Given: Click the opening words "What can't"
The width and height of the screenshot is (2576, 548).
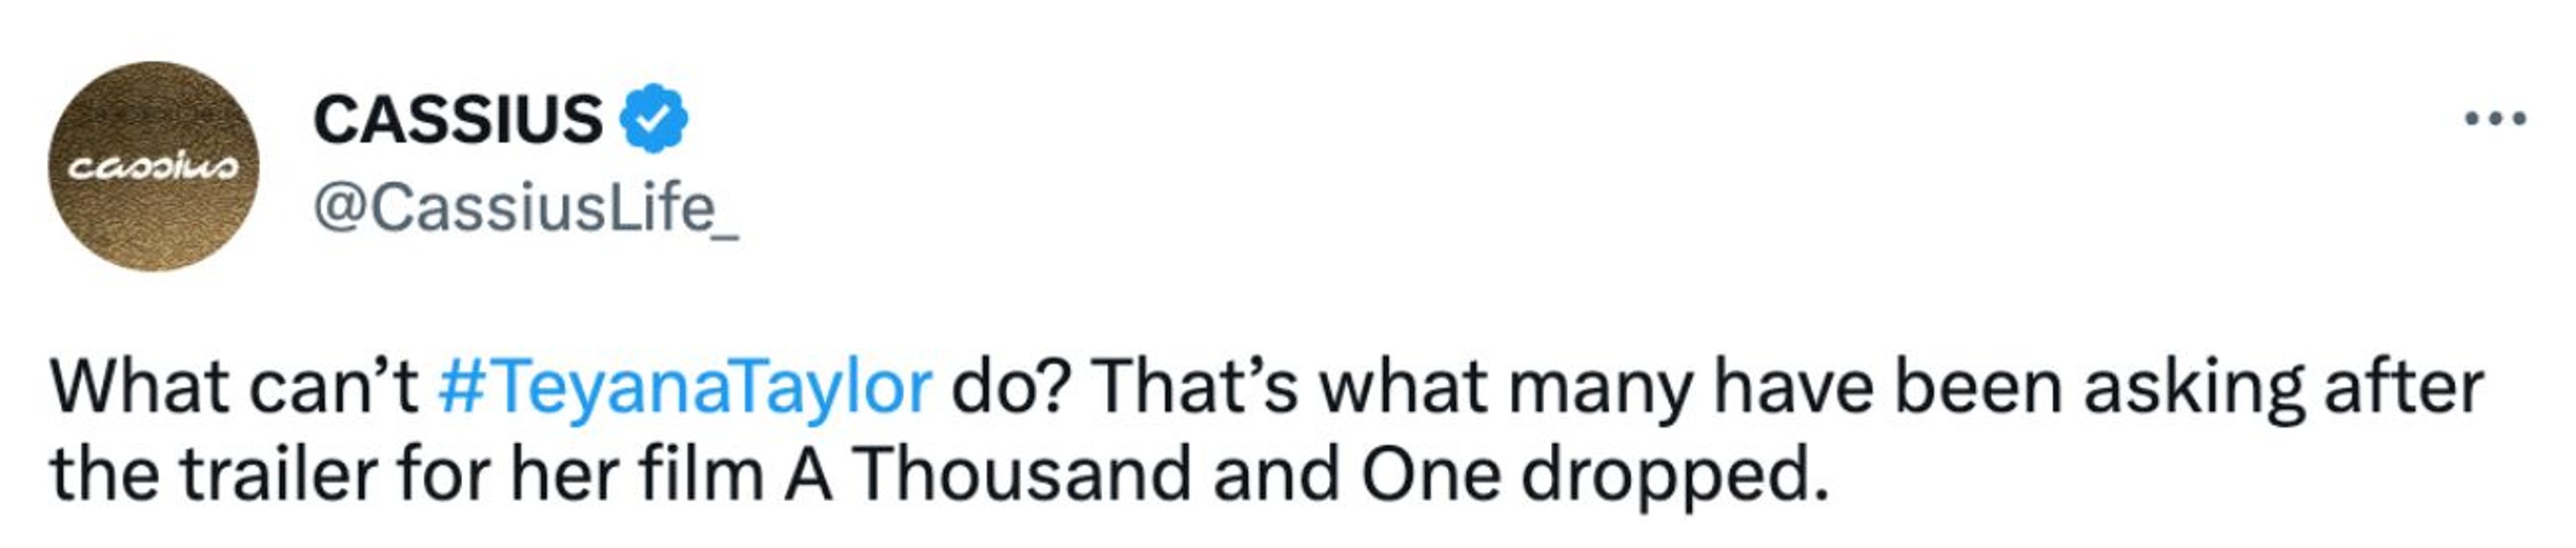Looking at the screenshot, I should click(234, 387).
